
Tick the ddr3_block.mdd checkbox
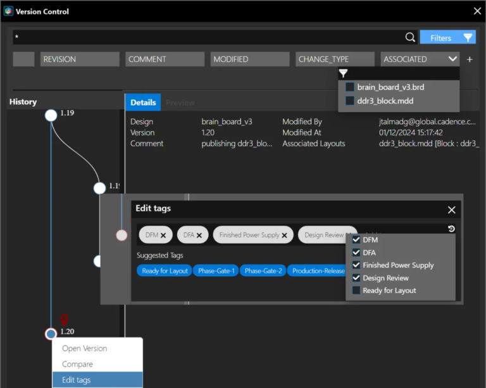point(349,101)
